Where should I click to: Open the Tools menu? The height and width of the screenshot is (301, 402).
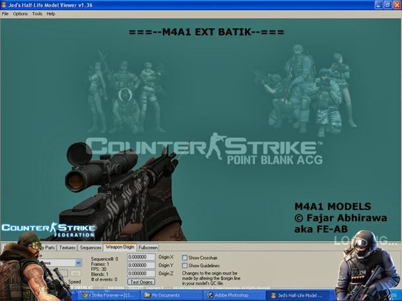37,14
